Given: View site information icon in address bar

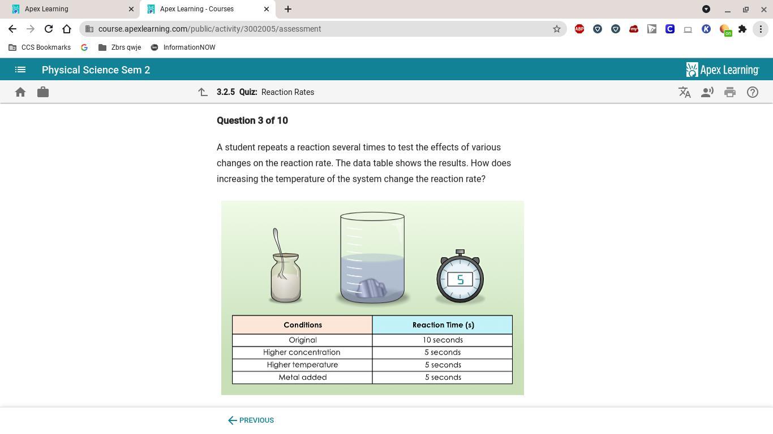Looking at the screenshot, I should coord(89,29).
